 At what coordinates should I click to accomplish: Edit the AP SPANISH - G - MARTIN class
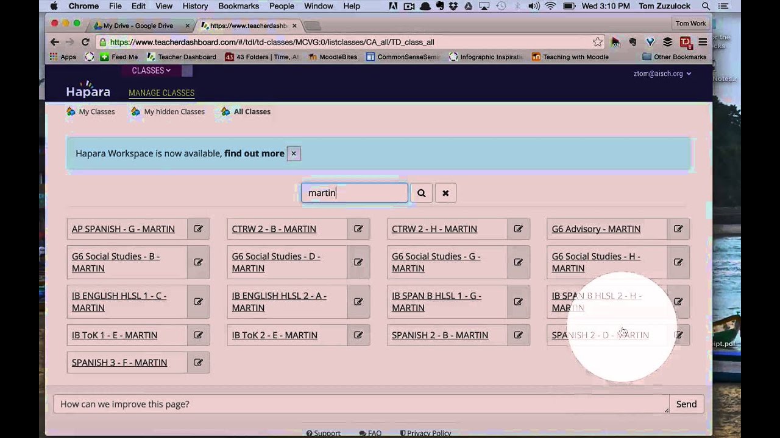[198, 229]
